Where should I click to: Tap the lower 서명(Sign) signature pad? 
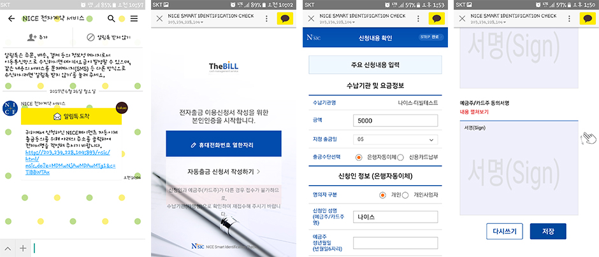tap(519, 168)
